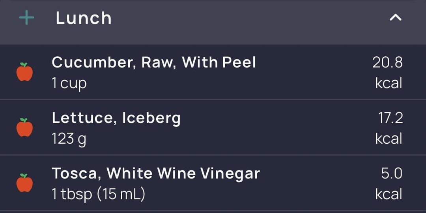Click the kcal unit label under 20.8
This screenshot has height=213, width=426.
389,83
